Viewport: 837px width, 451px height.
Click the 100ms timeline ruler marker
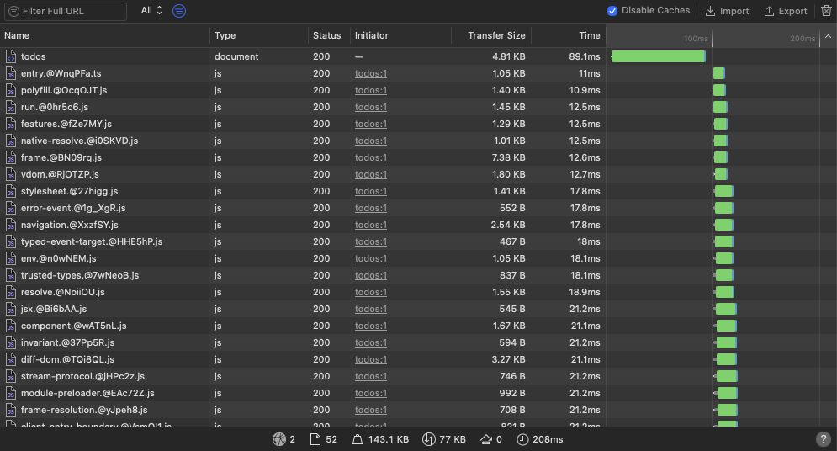(696, 39)
